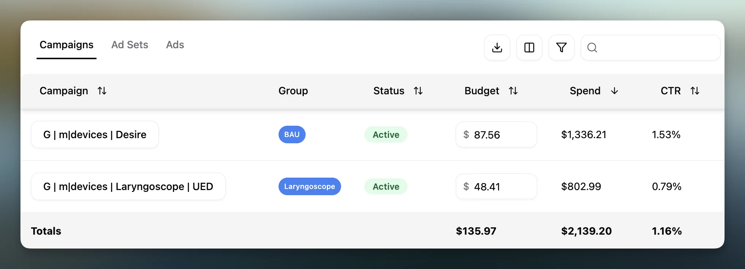
Task: Open the Ads tab
Action: pos(175,45)
